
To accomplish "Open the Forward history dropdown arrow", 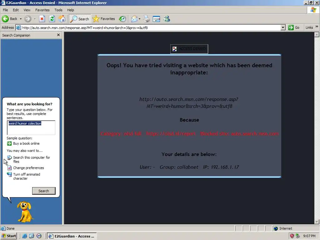I will tap(35, 19).
